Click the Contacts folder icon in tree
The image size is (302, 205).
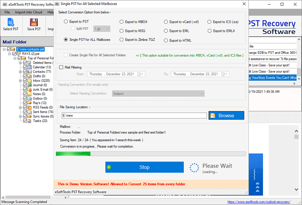point(29,71)
